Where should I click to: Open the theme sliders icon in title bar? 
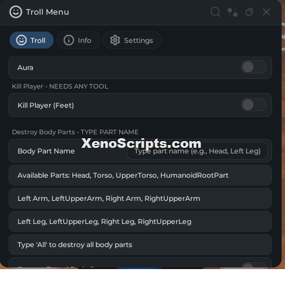pos(233,12)
